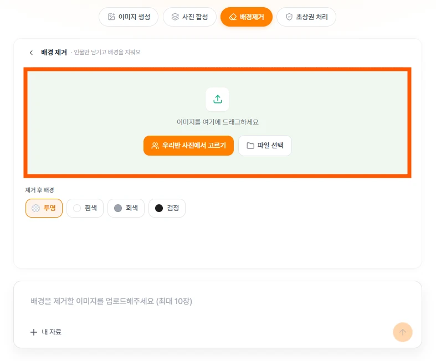Click the back chevron beside 배경 제거

click(31, 53)
